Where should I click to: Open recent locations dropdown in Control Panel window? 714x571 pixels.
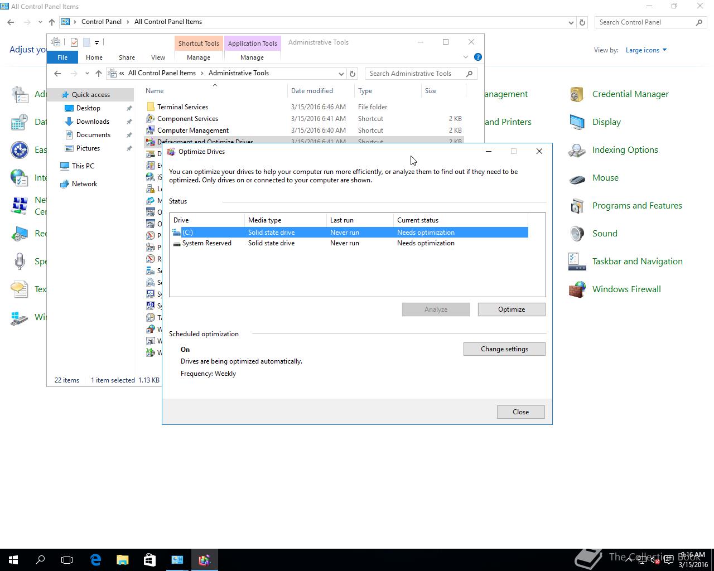coord(40,22)
